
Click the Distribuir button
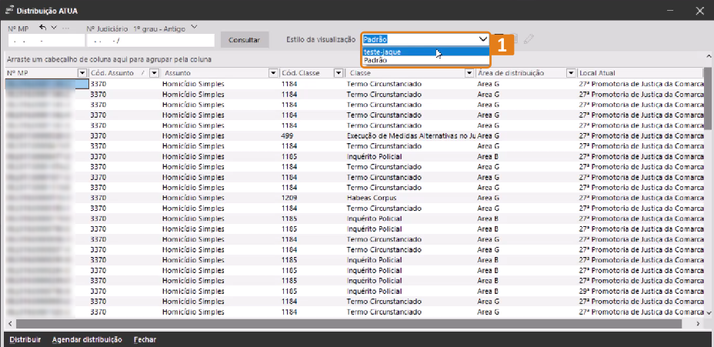[25, 340]
